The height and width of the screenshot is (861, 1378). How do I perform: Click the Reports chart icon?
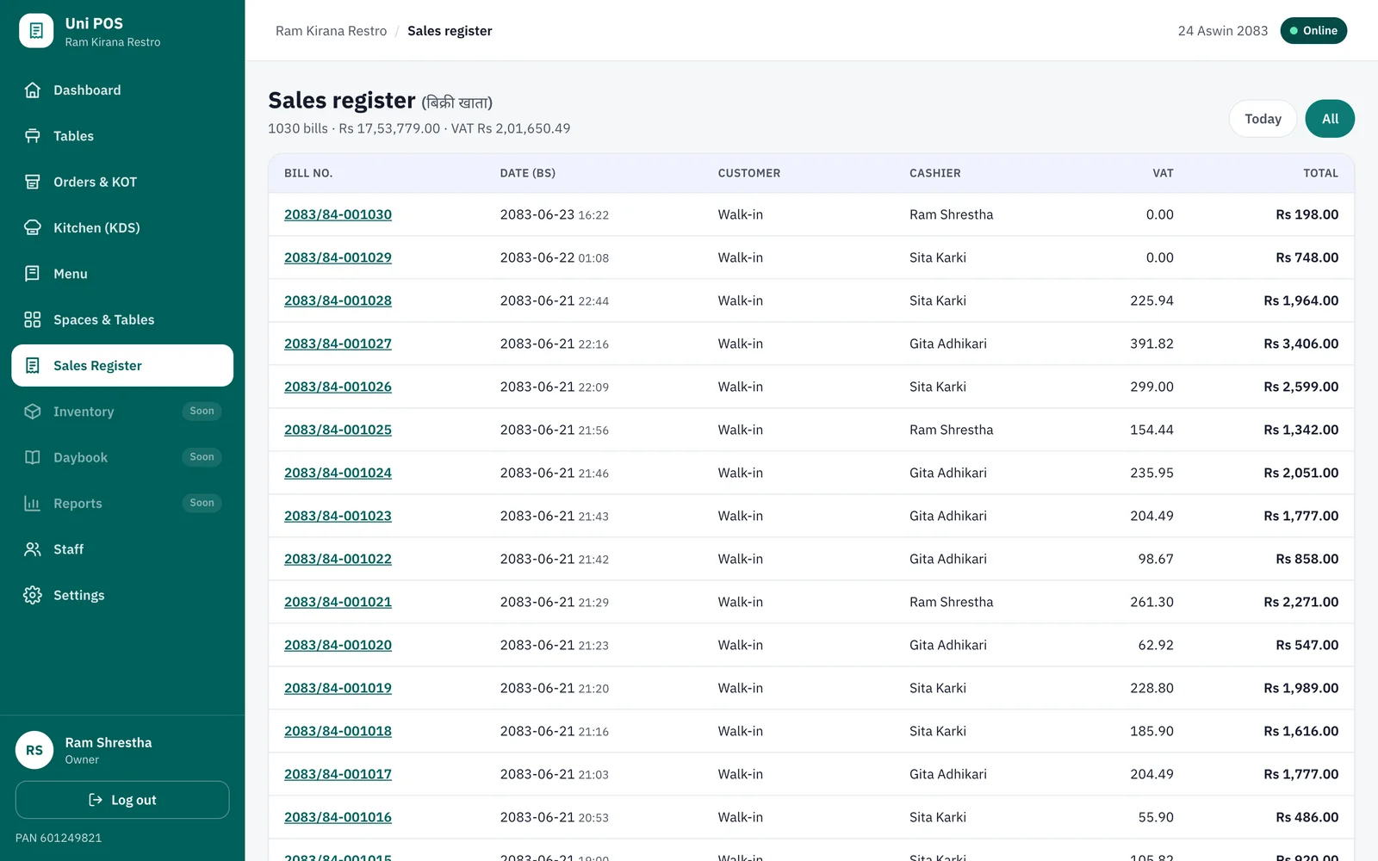click(33, 504)
